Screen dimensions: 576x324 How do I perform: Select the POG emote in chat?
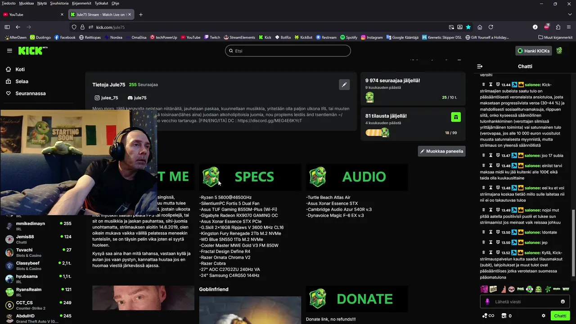point(520,289)
